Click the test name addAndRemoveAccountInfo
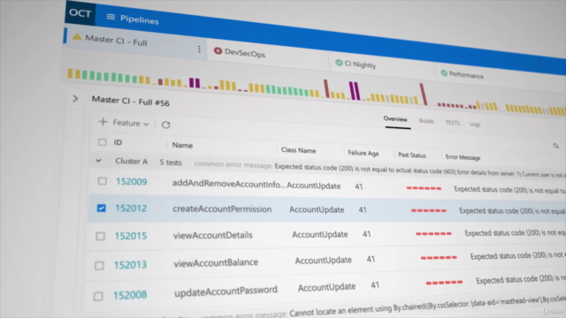 [228, 184]
